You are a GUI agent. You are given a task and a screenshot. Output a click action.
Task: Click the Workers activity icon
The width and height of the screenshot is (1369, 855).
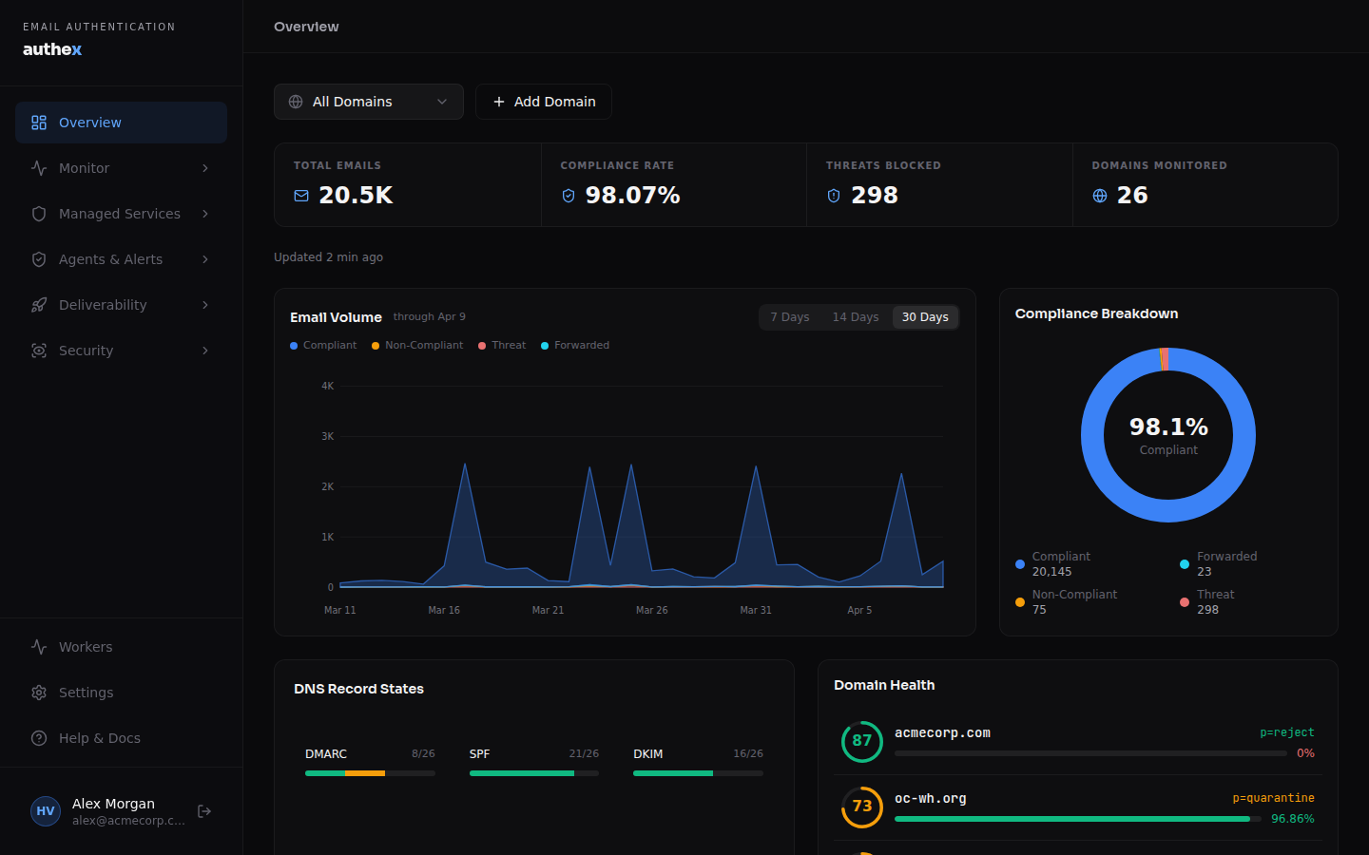coord(39,647)
